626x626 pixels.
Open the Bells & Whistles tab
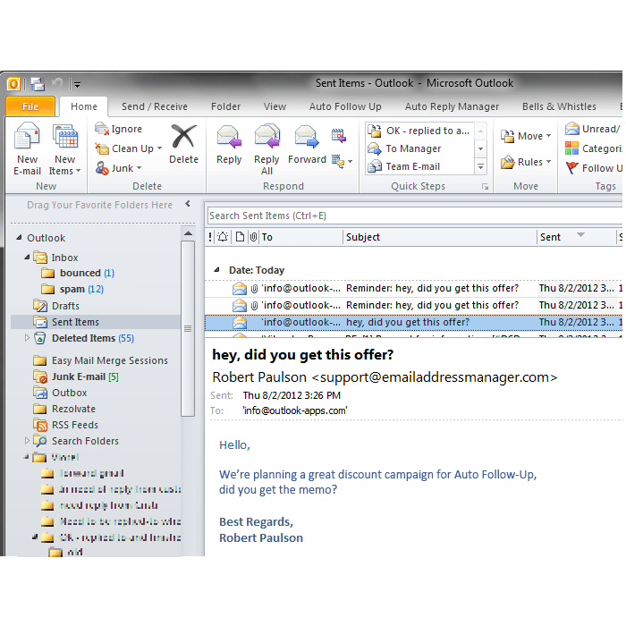tap(559, 106)
